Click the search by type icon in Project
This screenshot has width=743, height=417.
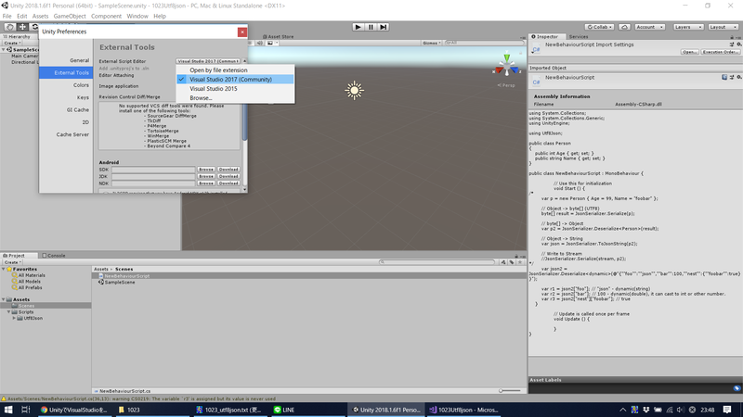tap(503, 262)
